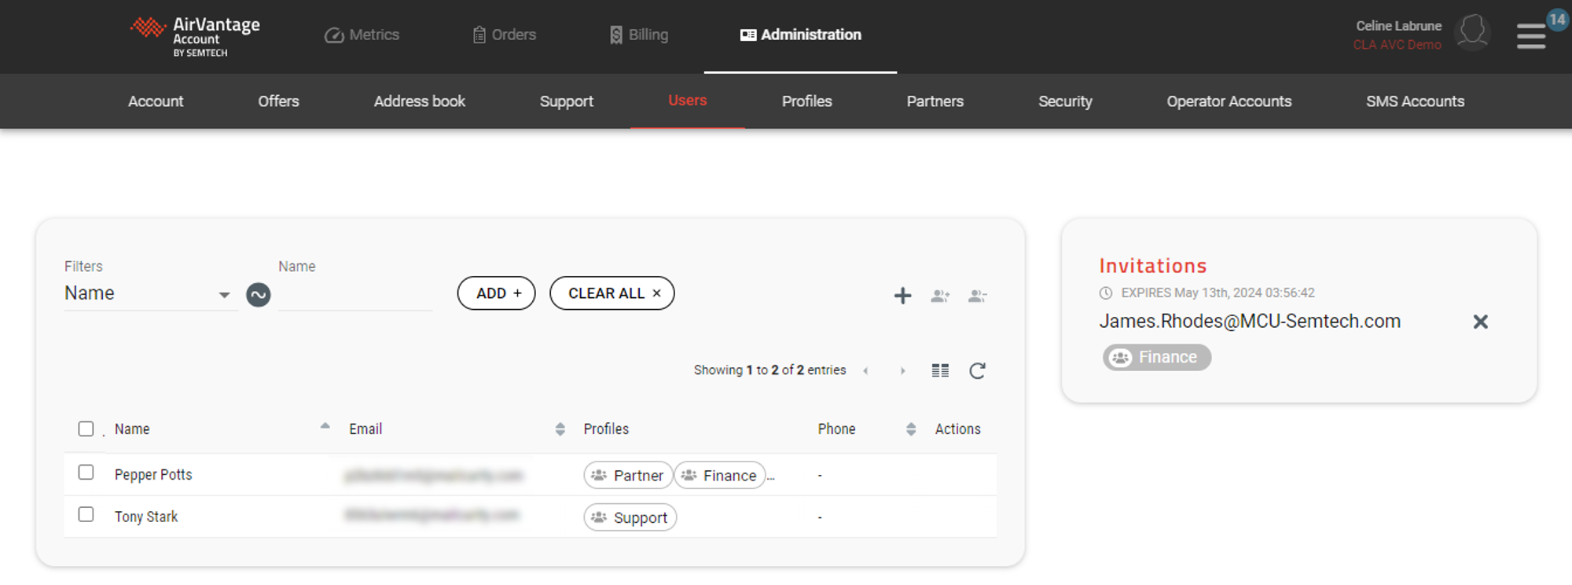Click the user avatar icon
Screen dimensions: 1572x585
click(x=1472, y=32)
